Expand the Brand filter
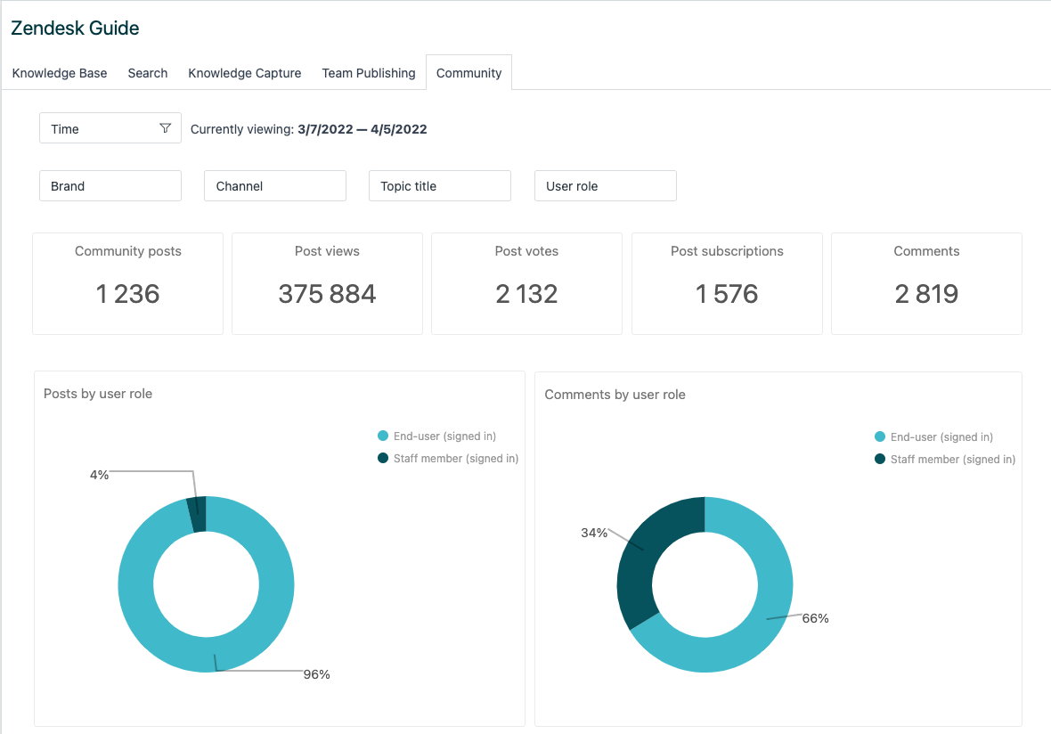 110,186
